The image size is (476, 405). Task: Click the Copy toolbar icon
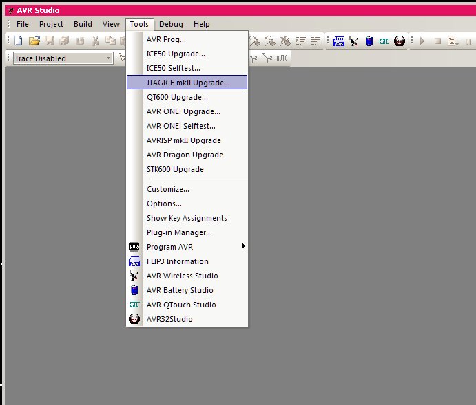pos(110,41)
